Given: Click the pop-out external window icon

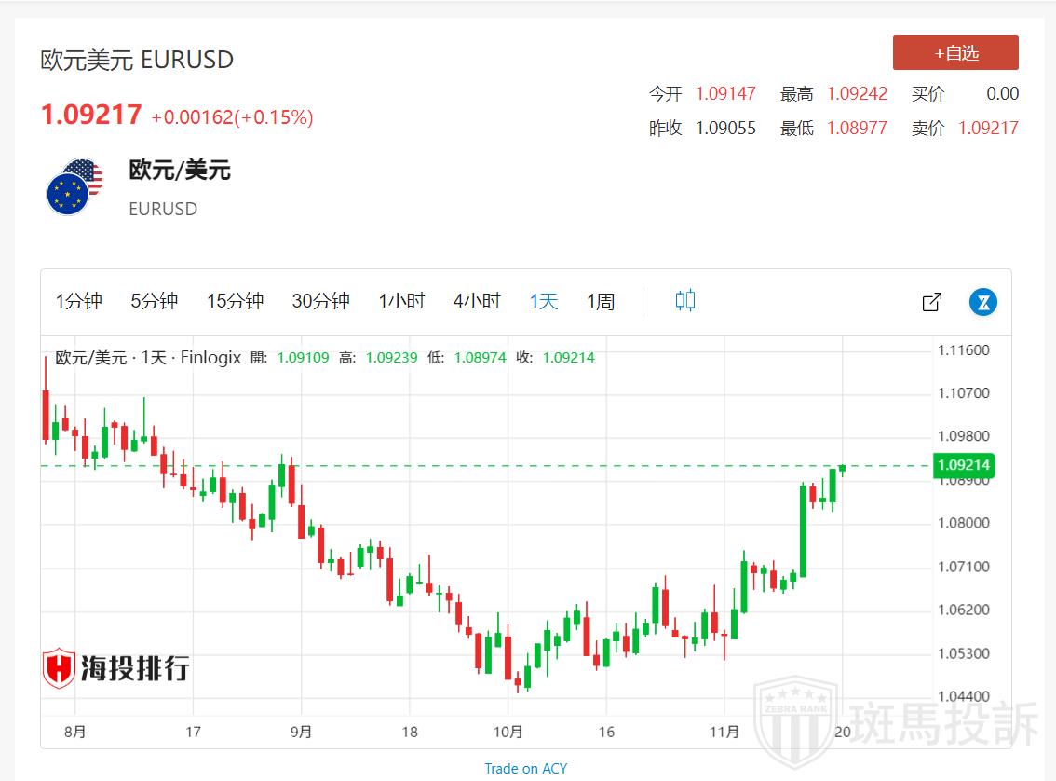Looking at the screenshot, I should 931,302.
